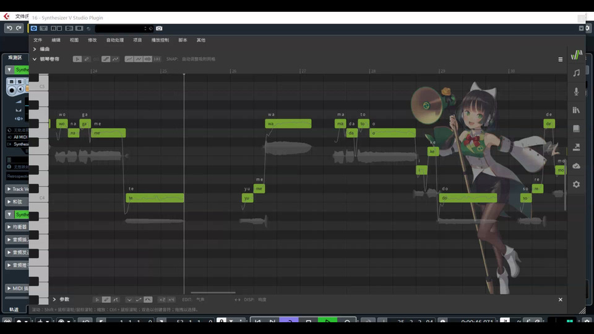
Task: Switch to the 观测区 inspector tab
Action: tap(15, 58)
